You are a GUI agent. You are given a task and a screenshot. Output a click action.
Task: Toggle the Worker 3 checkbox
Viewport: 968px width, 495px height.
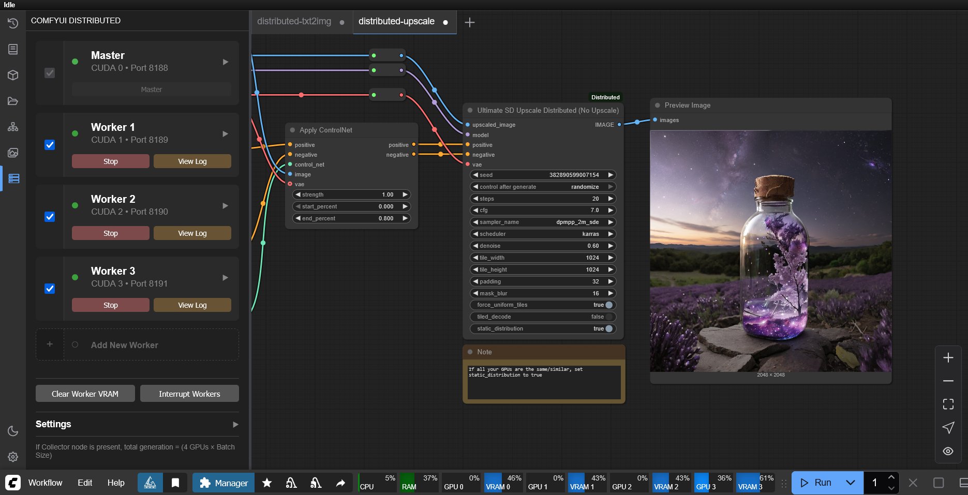[50, 289]
